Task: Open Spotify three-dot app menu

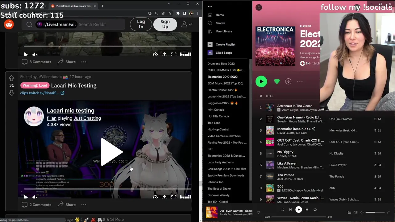Action: pos(210,6)
